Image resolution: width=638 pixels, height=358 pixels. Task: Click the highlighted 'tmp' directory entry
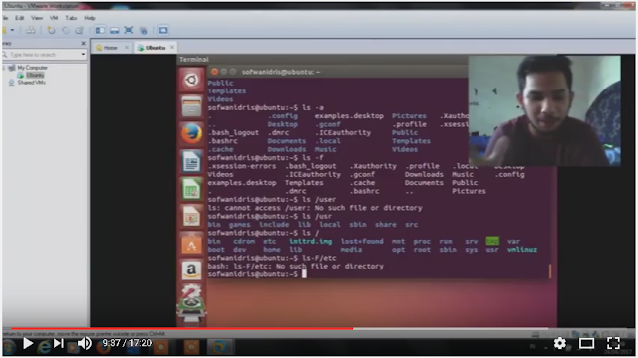(x=492, y=241)
